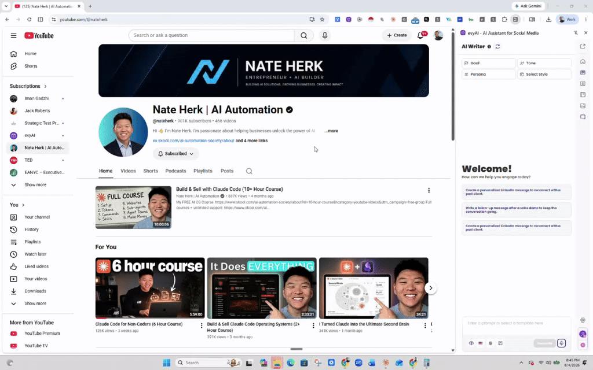Open the Goal selector in evyAI
593x370 pixels.
tap(488, 63)
